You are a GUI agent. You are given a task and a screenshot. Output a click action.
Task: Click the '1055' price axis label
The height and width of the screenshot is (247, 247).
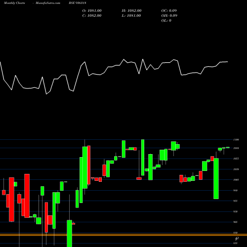tap(236, 159)
